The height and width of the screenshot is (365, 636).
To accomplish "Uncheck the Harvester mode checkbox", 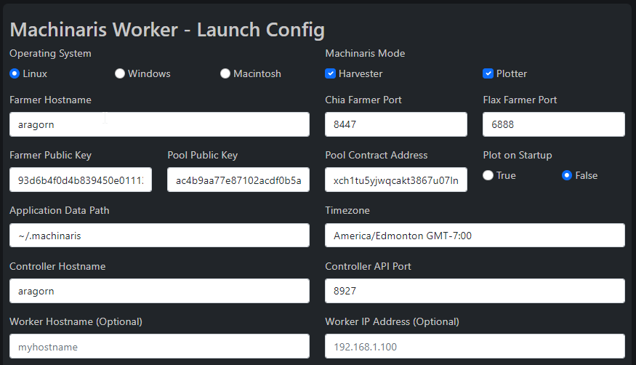I will coord(331,73).
